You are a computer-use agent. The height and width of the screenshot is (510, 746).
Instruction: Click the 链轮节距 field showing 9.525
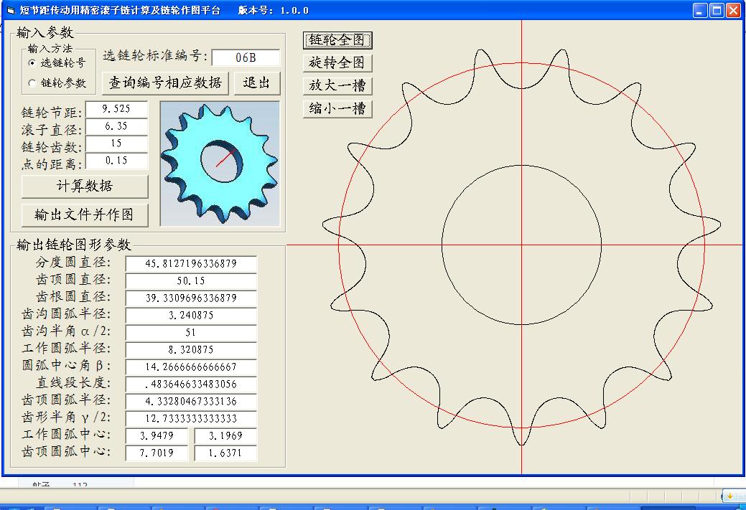point(116,109)
